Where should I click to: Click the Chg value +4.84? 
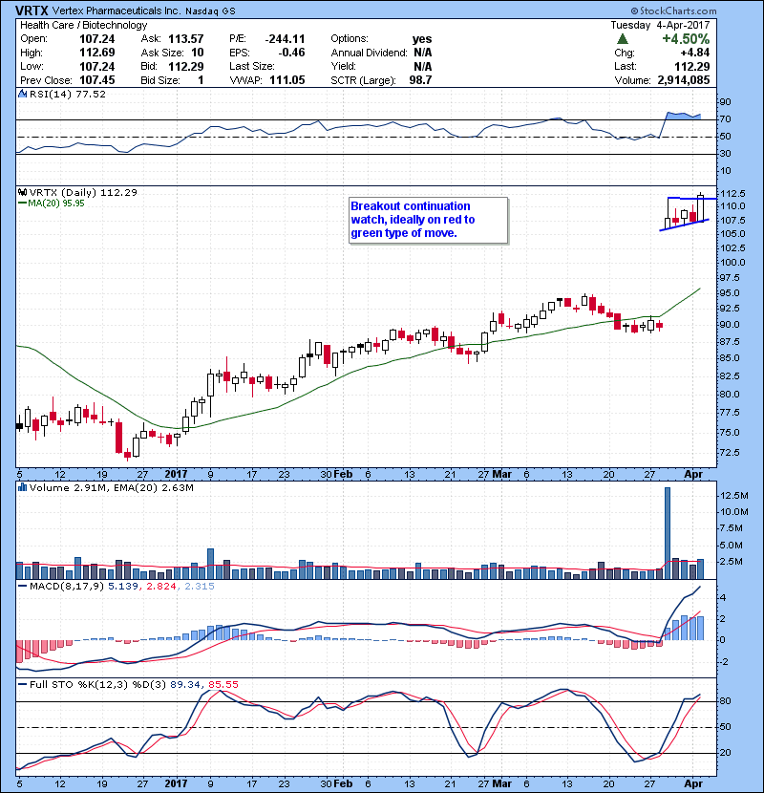tap(694, 53)
